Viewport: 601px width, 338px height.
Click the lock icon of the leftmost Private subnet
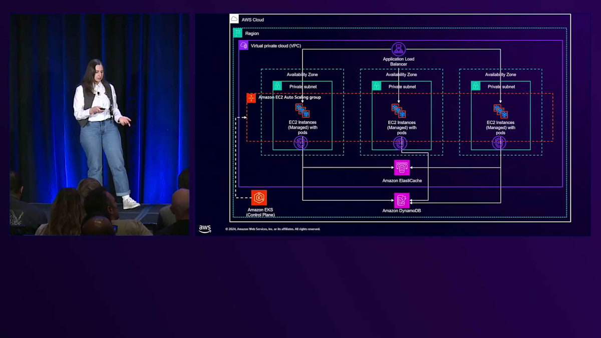click(277, 86)
